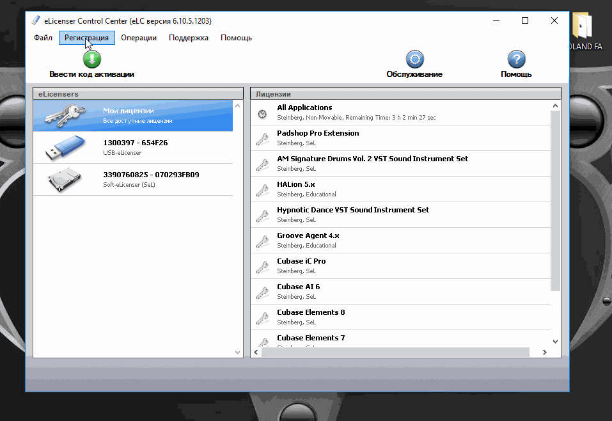Open the Файл menu
The image size is (612, 421).
(x=43, y=38)
